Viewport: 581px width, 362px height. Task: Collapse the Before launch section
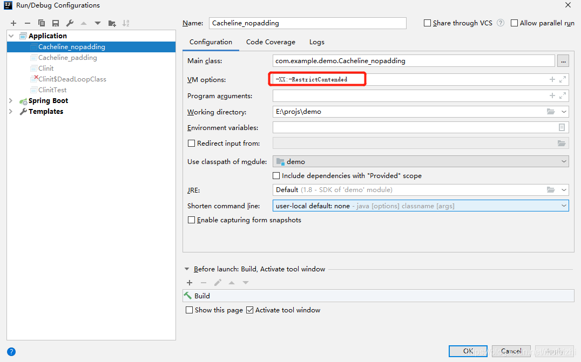[187, 269]
